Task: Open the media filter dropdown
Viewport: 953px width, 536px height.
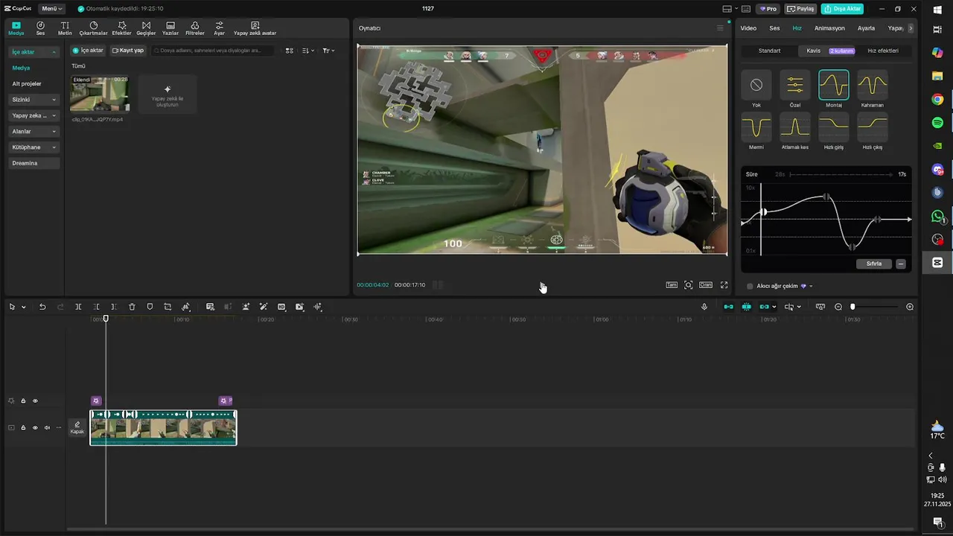Action: [328, 51]
